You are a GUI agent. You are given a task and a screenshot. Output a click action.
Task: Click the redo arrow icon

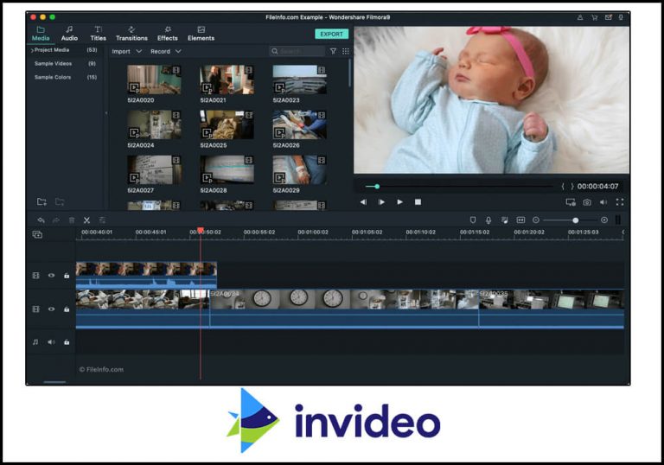coord(56,220)
